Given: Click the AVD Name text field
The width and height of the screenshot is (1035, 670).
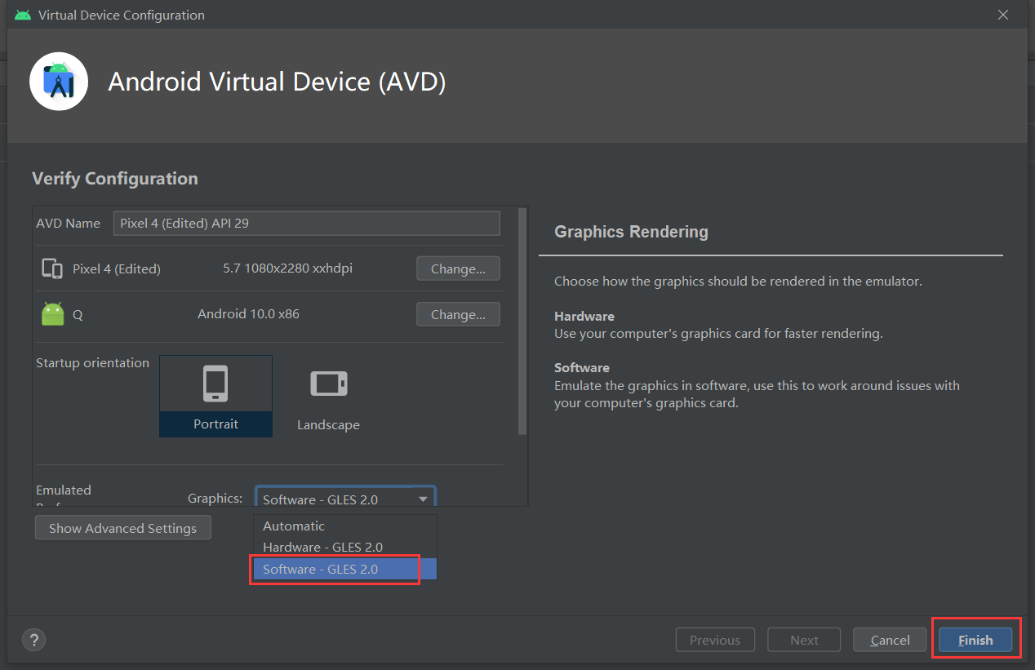Looking at the screenshot, I should click(x=306, y=223).
